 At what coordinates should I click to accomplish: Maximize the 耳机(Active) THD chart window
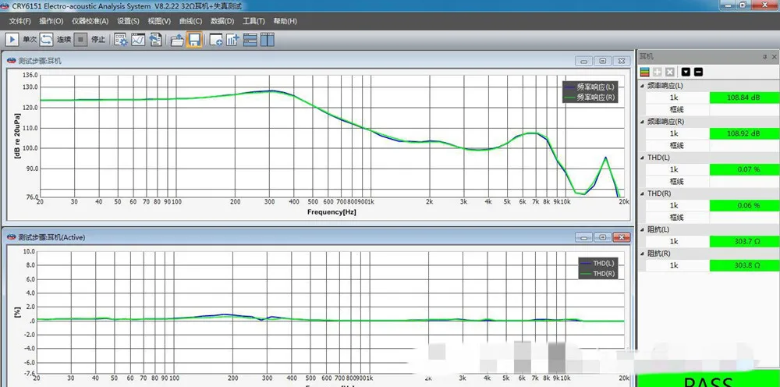click(x=602, y=237)
